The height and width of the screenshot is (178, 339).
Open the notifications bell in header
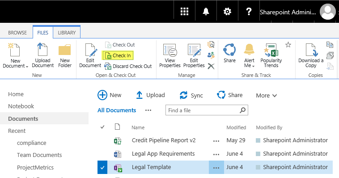(x=206, y=12)
